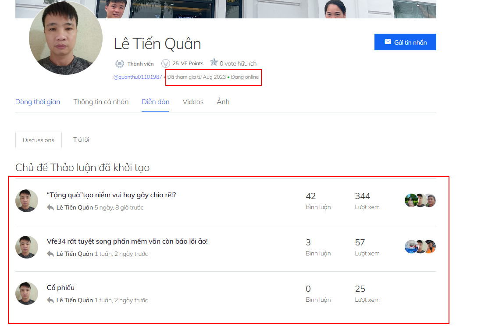Select the Discussions sub-tab
481x332 pixels.
click(39, 140)
